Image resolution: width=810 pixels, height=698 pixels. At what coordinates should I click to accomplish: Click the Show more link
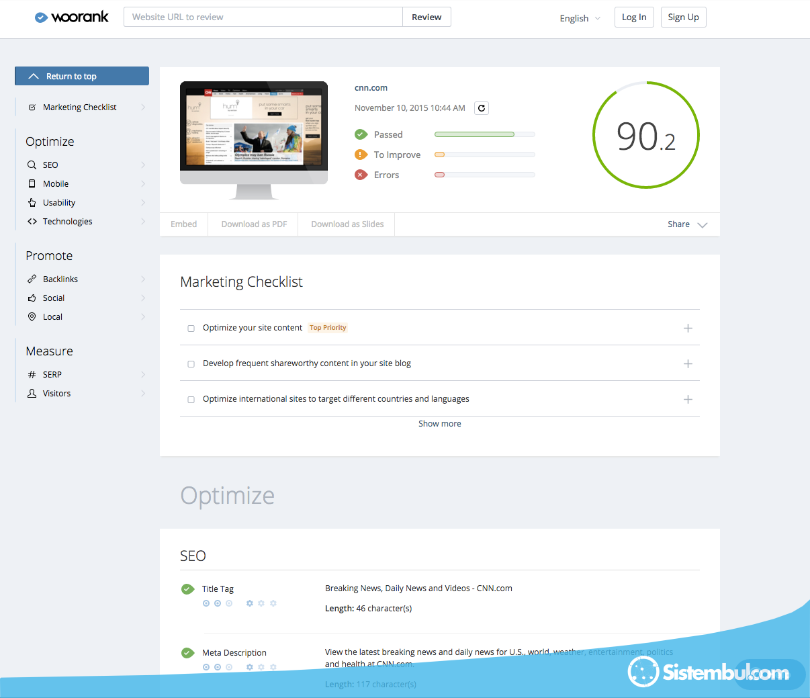point(440,424)
